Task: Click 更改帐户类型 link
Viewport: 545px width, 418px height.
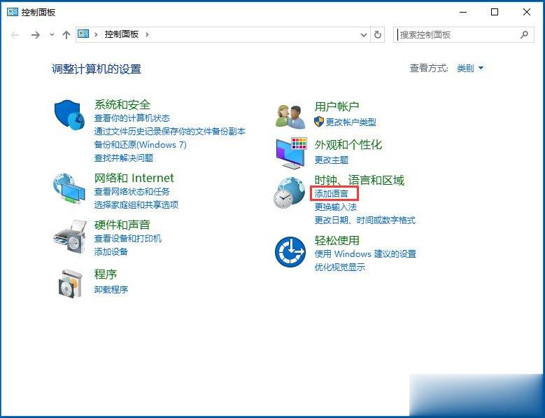Action: (x=351, y=122)
